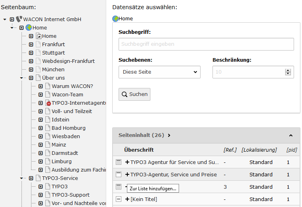The image size is (302, 207).
Task: Click the shortcut page icon beside Home subpage
Action: pos(39,36)
